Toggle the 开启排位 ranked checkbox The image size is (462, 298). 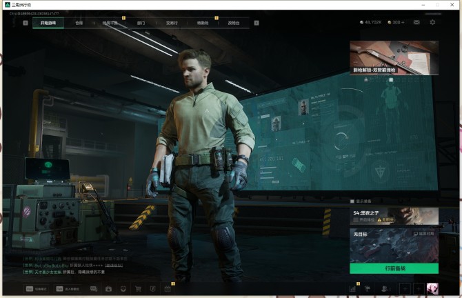pos(356,220)
